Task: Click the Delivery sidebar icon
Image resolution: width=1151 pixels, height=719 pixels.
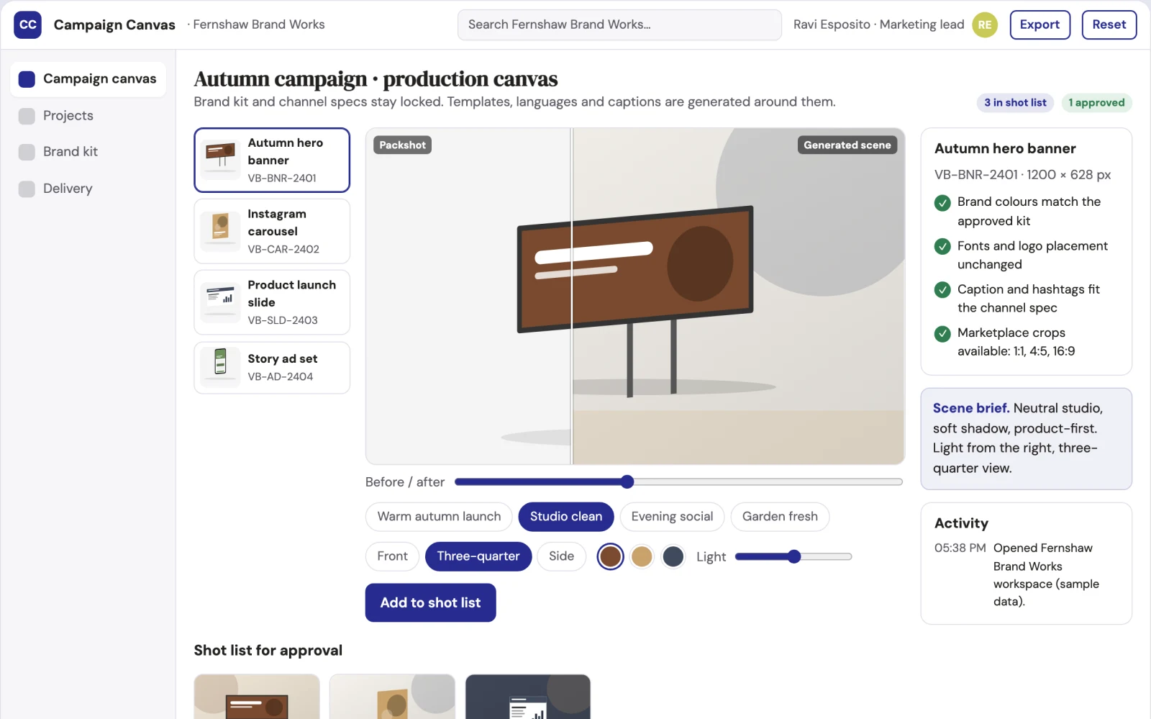Action: [27, 189]
